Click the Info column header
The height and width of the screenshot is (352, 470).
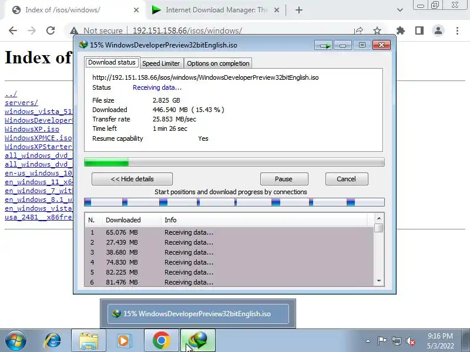[x=264, y=220]
